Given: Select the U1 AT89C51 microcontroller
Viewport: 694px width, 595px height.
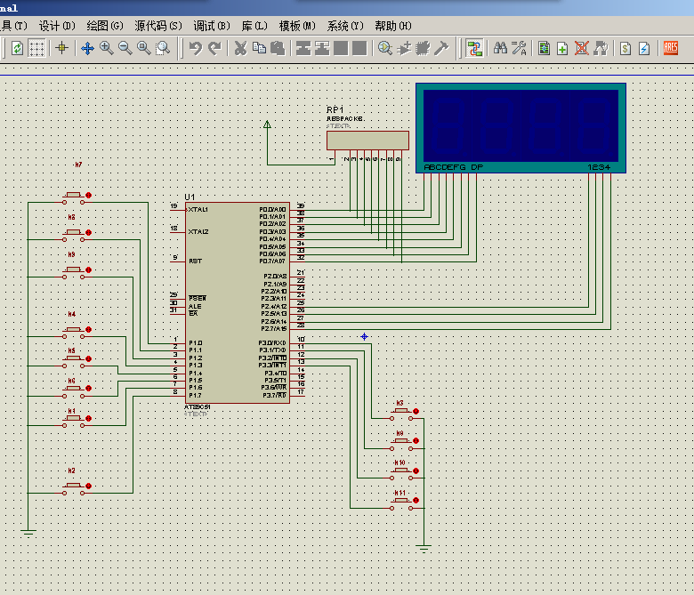Looking at the screenshot, I should click(238, 302).
